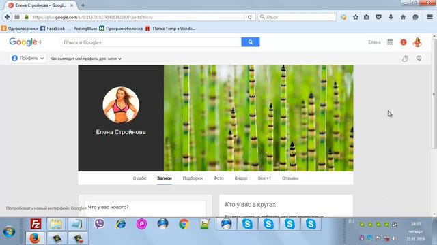437x245 pixels.
Task: Open the Firefox downloads arrow icon
Action: coord(391,17)
